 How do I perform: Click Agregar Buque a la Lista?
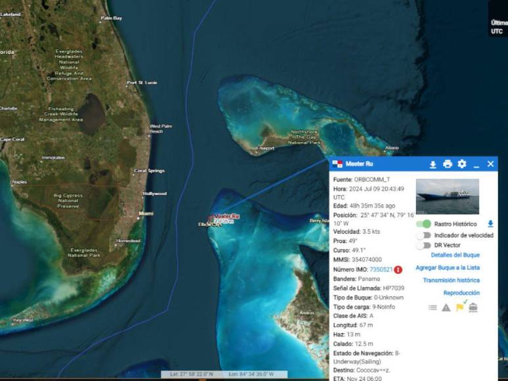(448, 267)
